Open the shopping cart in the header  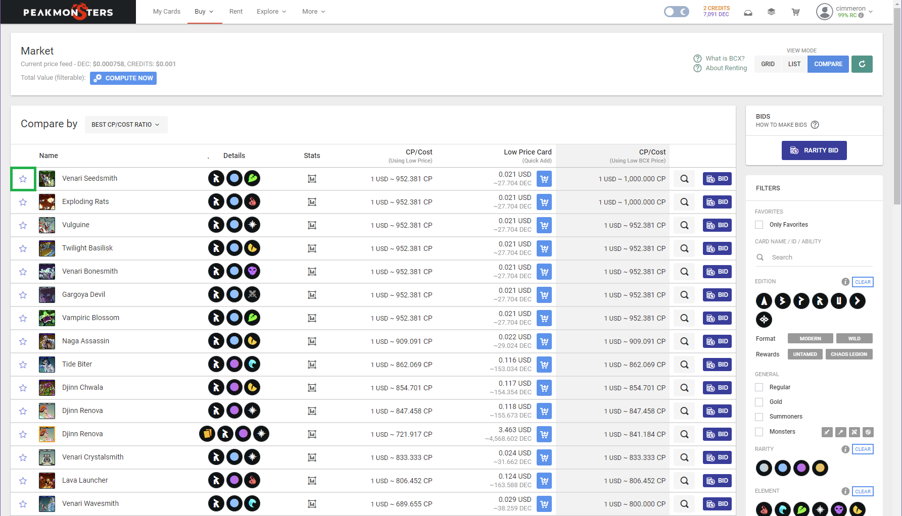(795, 12)
